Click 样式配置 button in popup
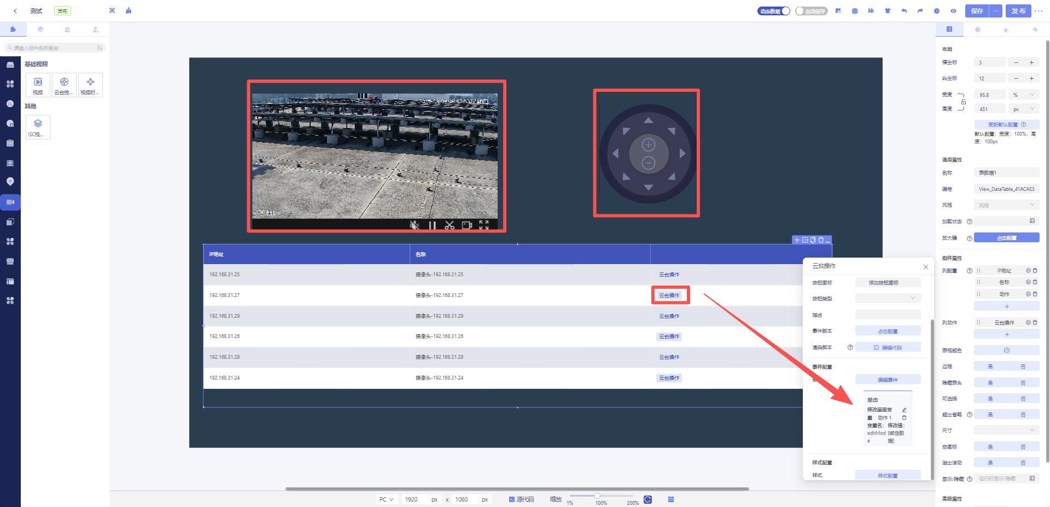1050x507 pixels. coord(888,475)
